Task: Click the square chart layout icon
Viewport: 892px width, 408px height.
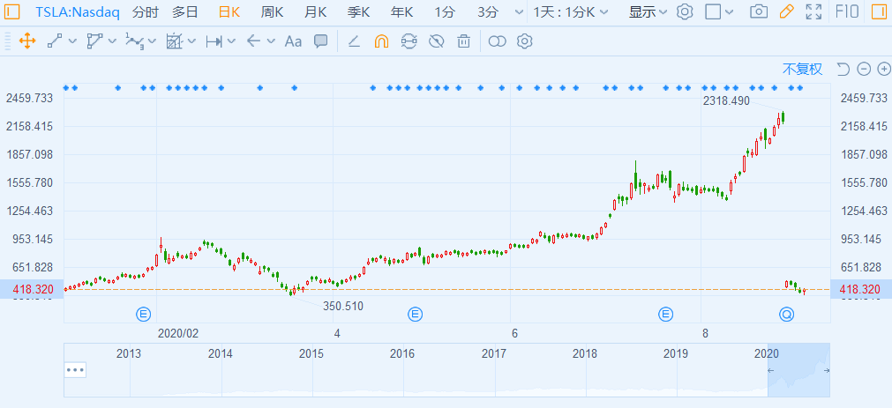Action: (x=713, y=11)
